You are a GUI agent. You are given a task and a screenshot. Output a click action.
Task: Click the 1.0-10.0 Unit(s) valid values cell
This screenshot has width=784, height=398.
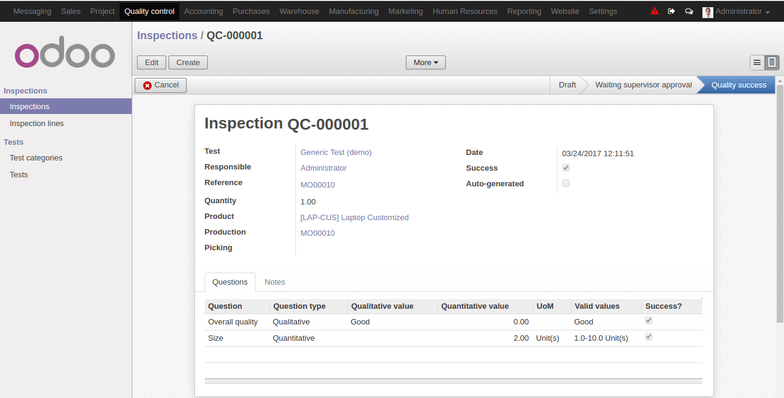point(606,338)
